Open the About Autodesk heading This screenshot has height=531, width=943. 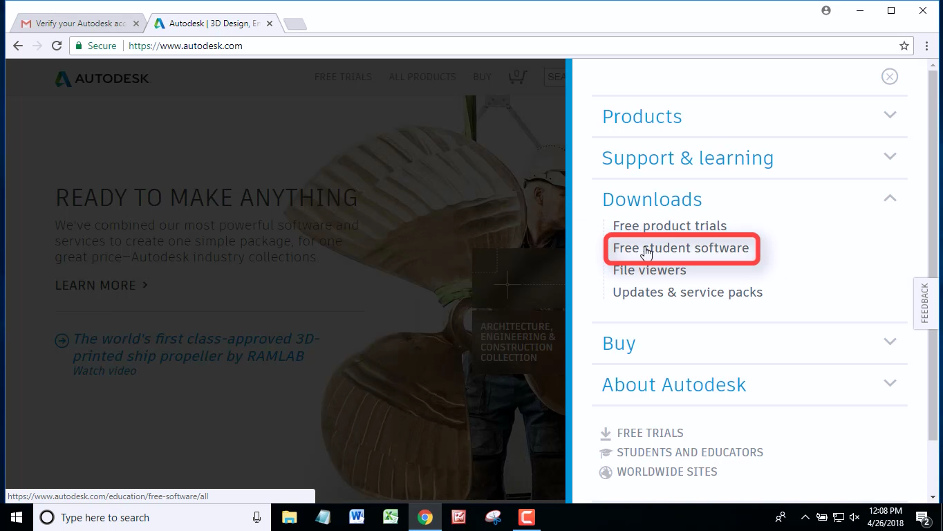point(674,384)
